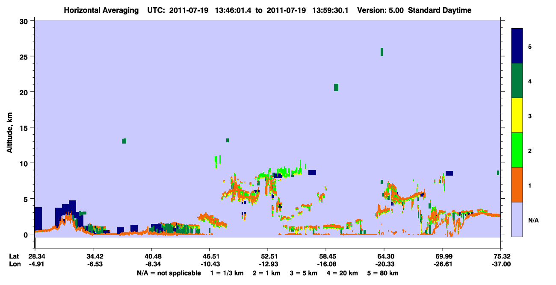Image resolution: width=556 pixels, height=285 pixels.
Task: Click longitude value -26.61
Action: tap(442, 264)
